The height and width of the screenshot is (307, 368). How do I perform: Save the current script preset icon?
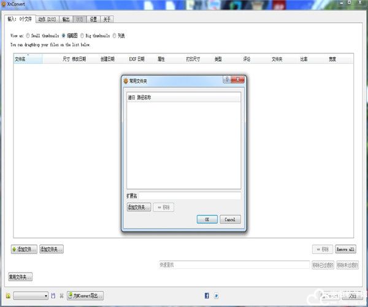click(x=53, y=296)
